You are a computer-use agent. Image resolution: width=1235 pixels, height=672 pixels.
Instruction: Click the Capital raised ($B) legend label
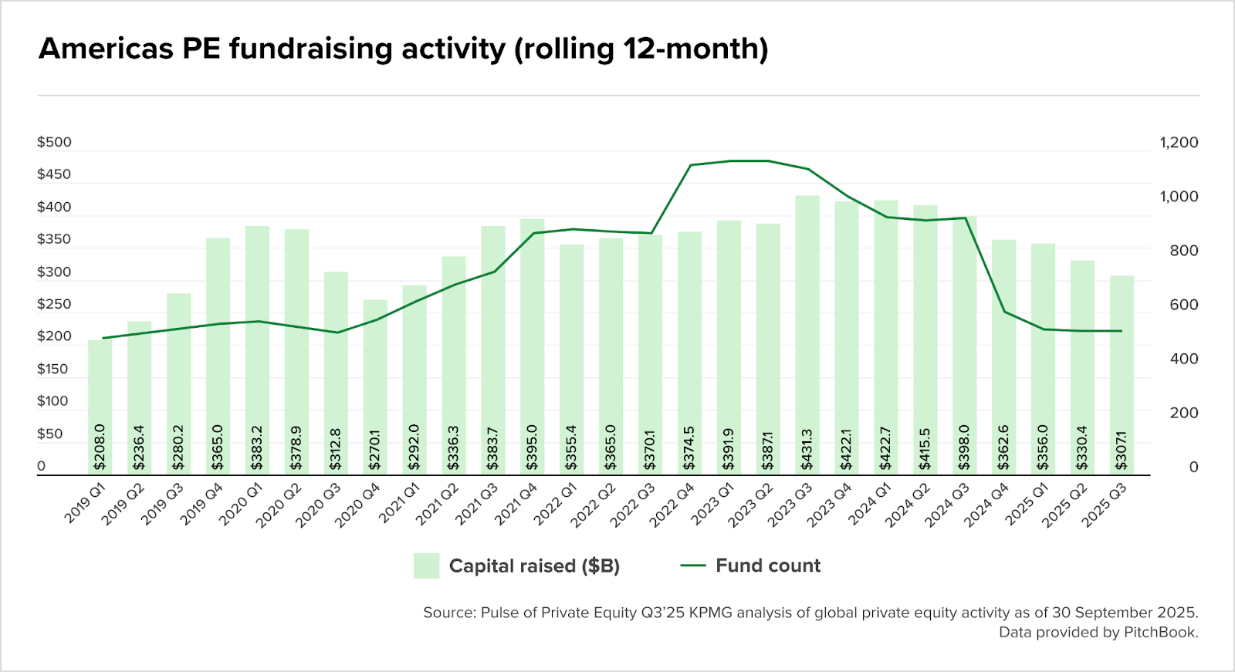click(534, 566)
